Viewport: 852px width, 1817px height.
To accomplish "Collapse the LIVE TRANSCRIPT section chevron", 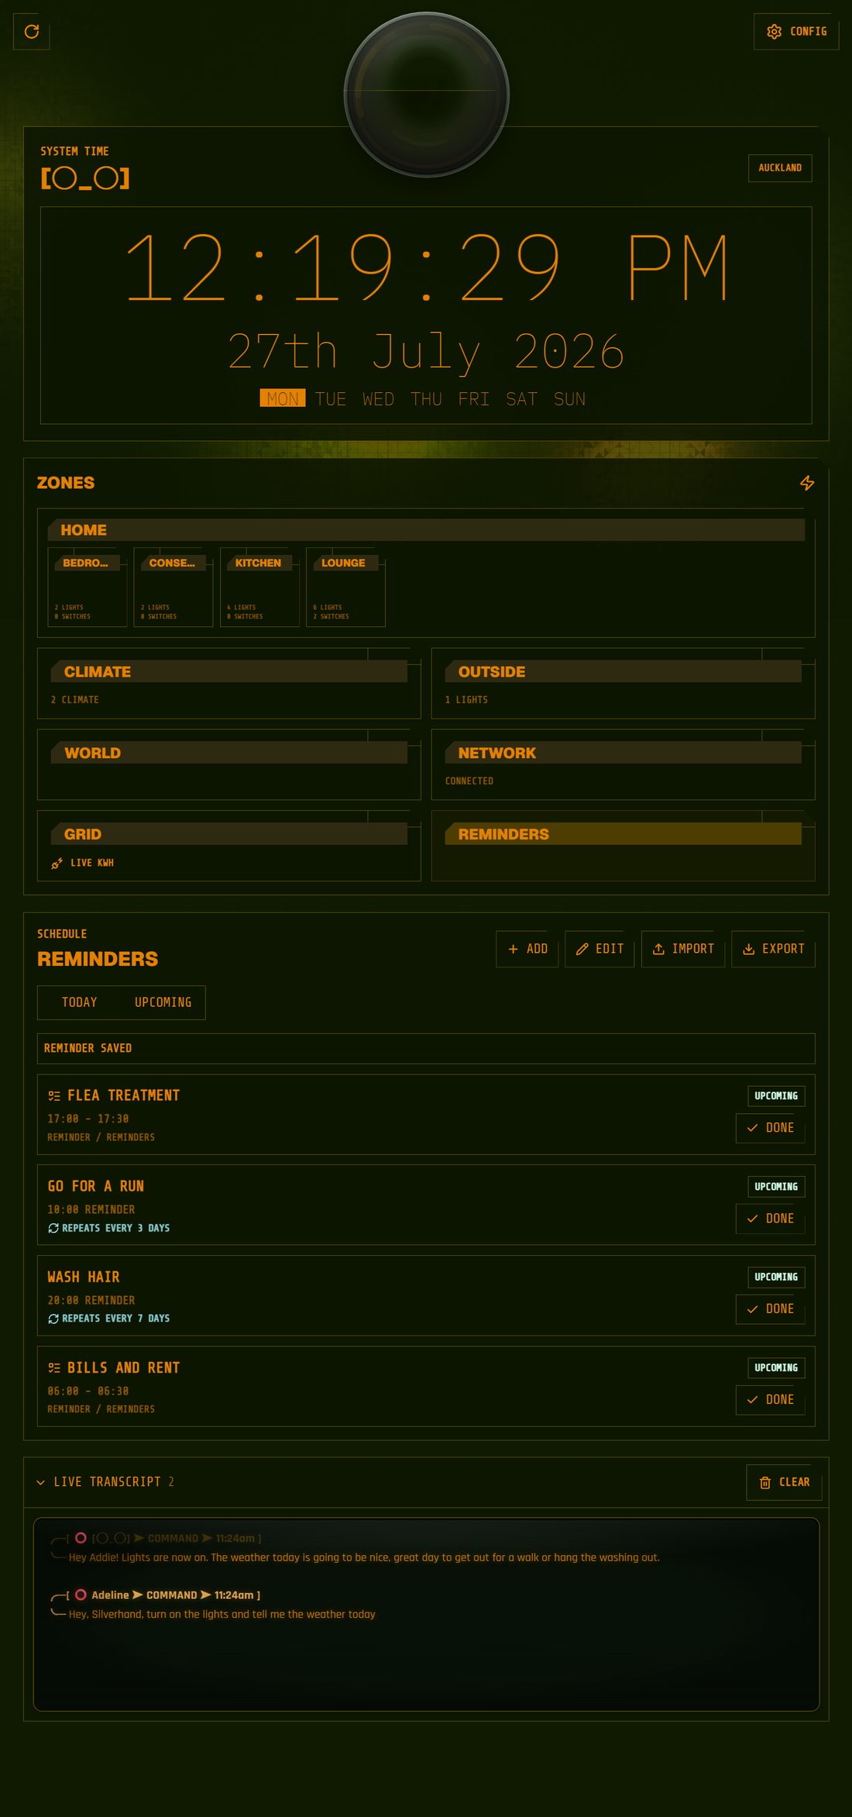I will point(40,1482).
